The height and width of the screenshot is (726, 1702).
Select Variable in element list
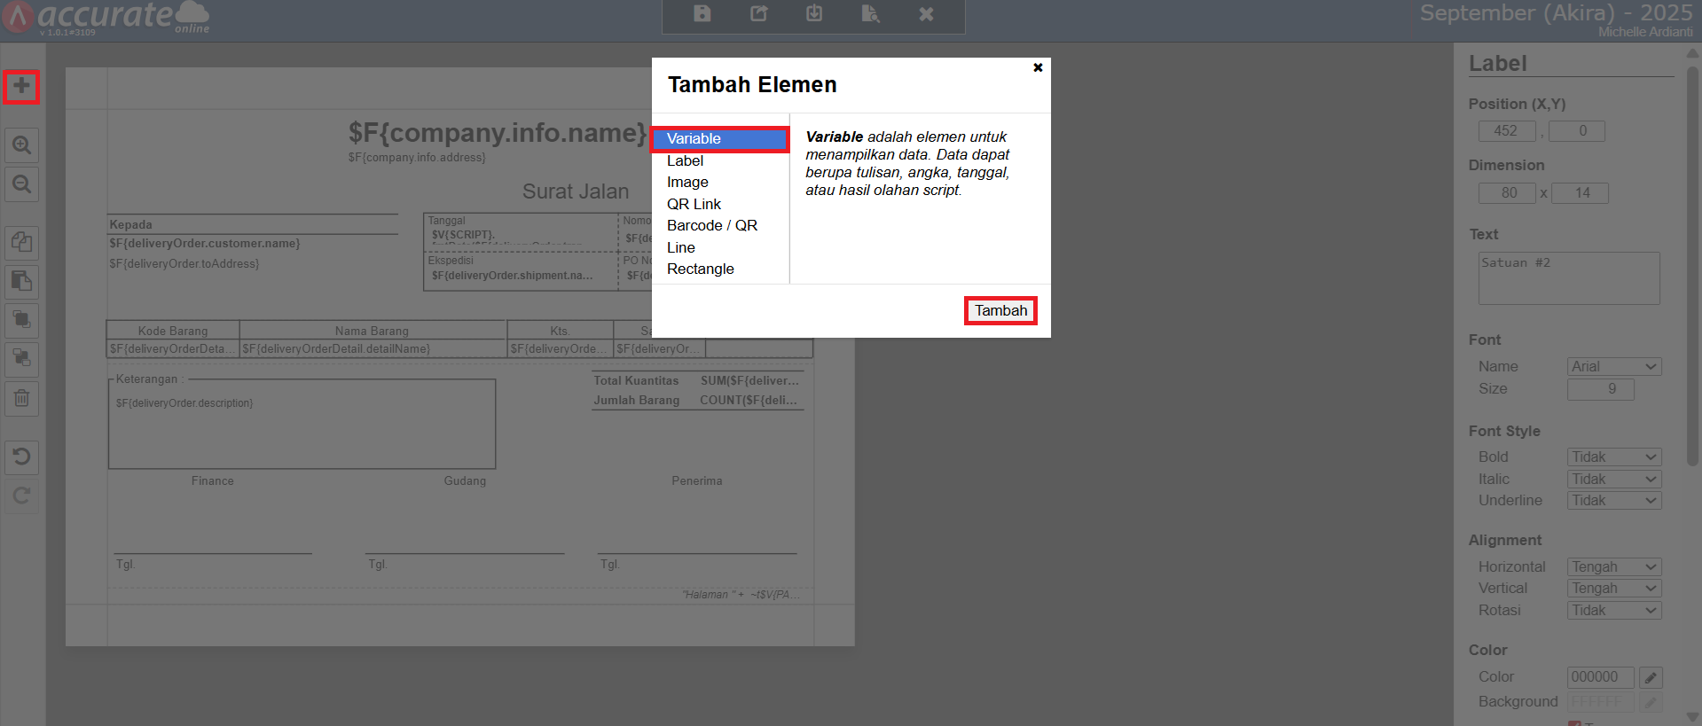coord(719,139)
